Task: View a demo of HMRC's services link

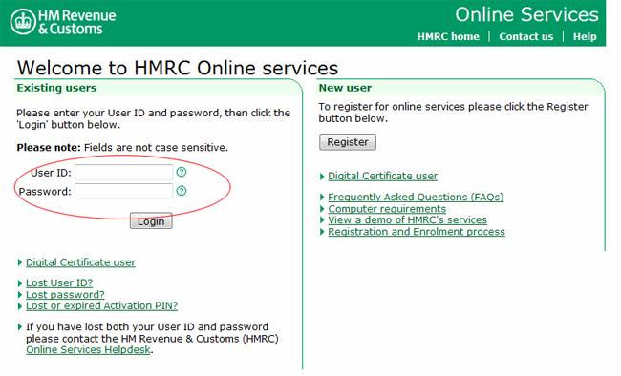Action: click(x=408, y=219)
